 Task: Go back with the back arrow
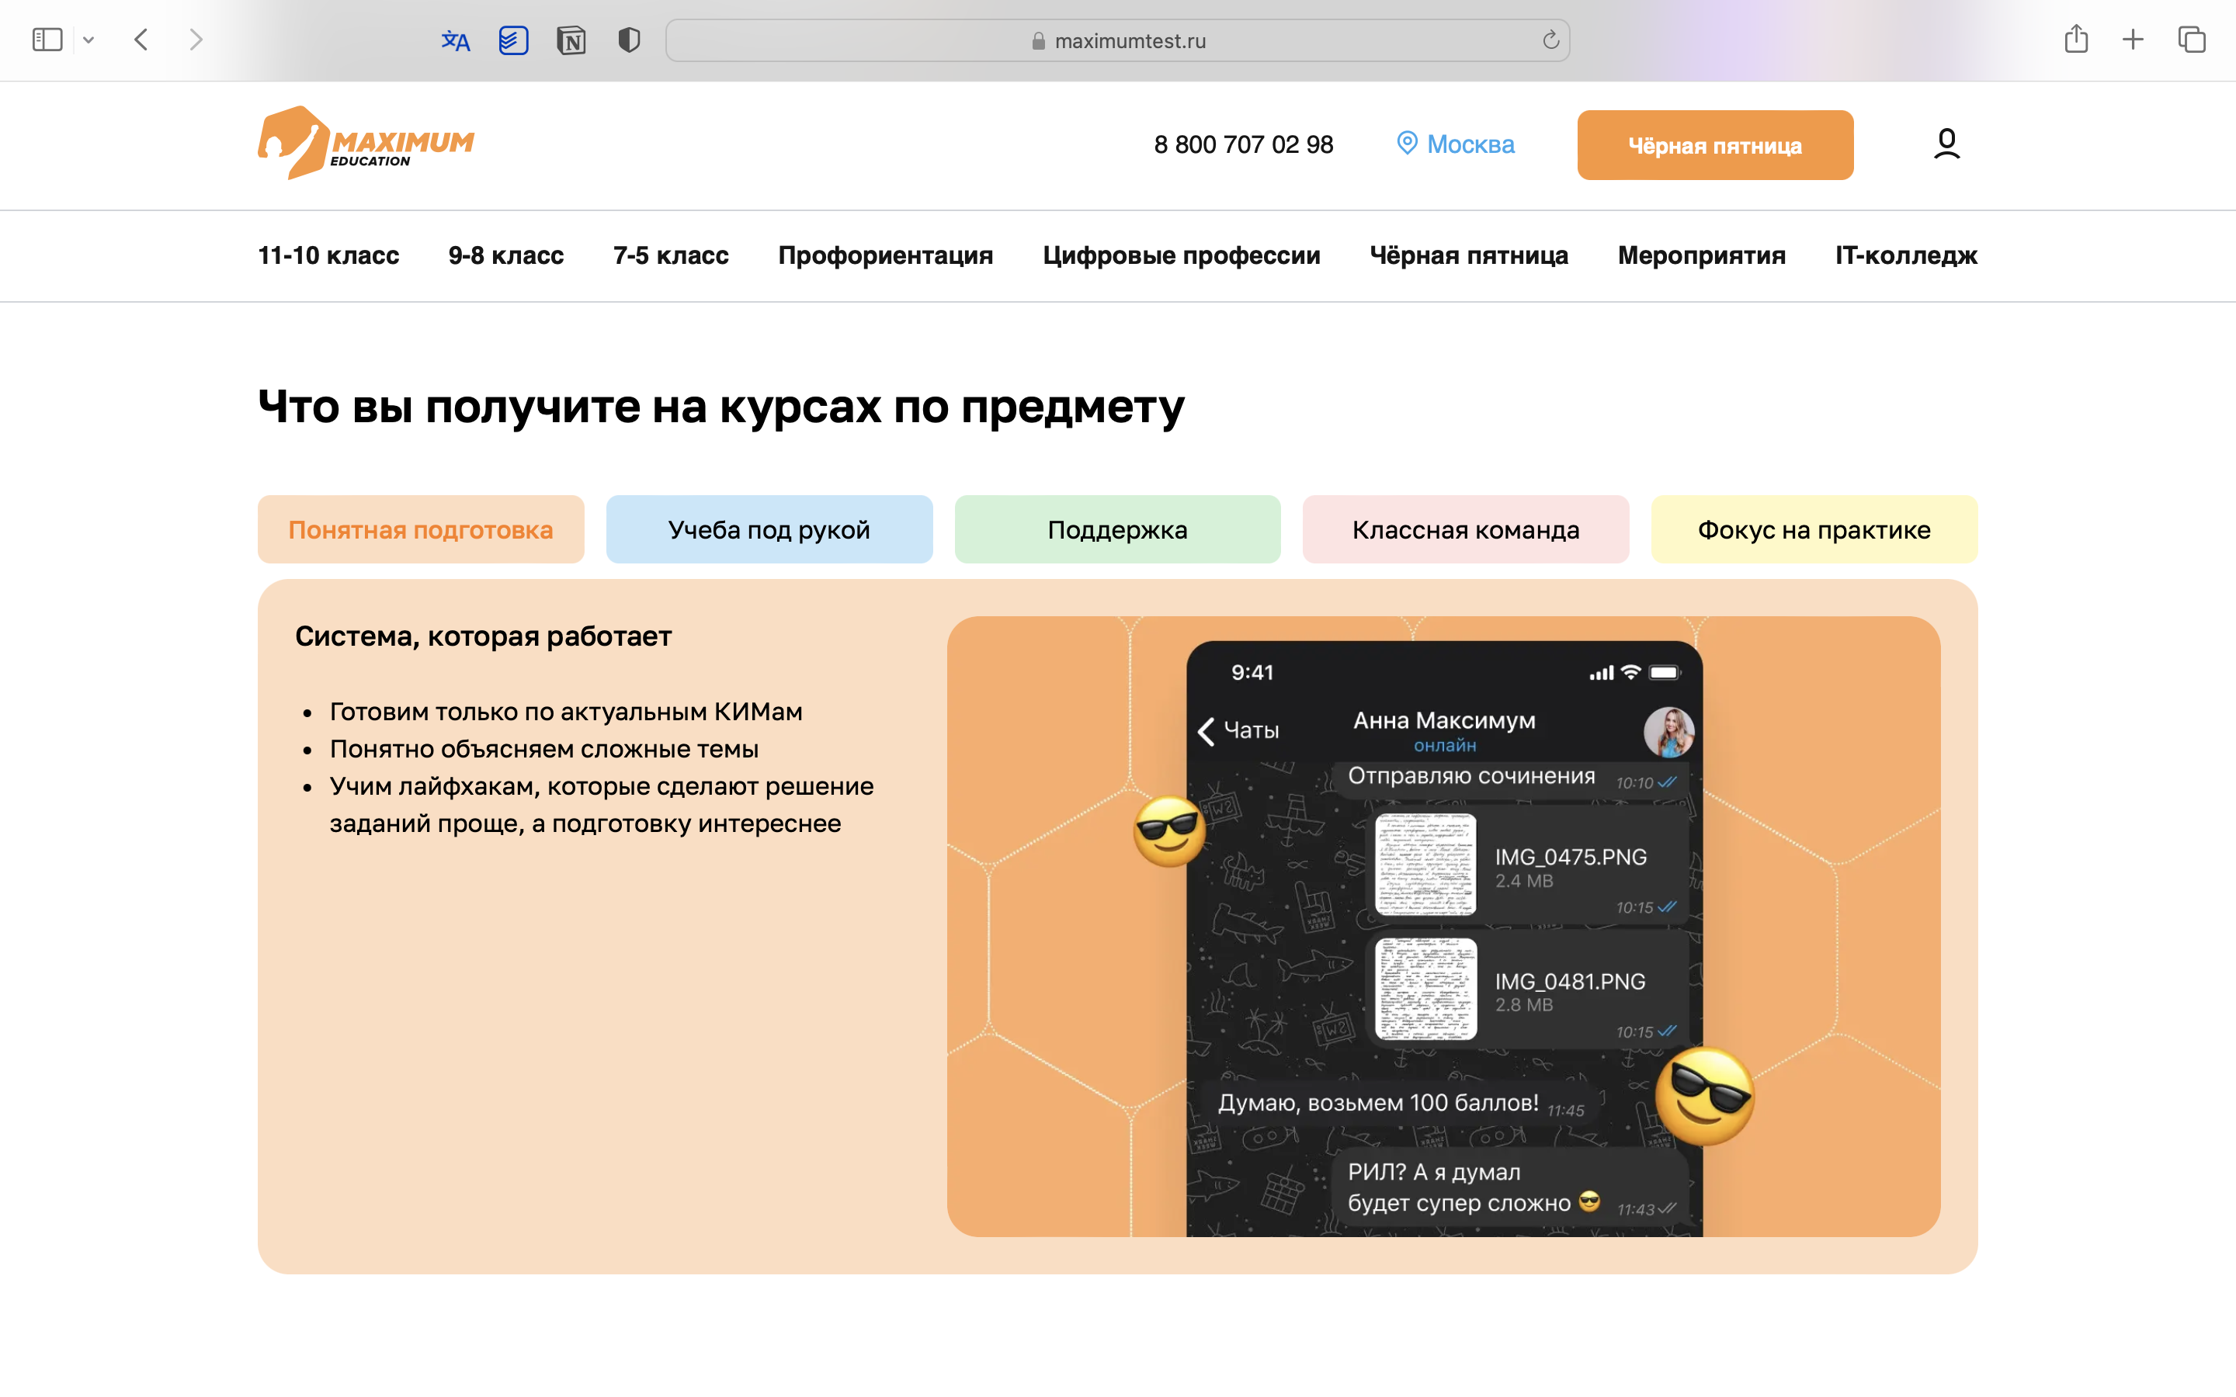[x=141, y=40]
